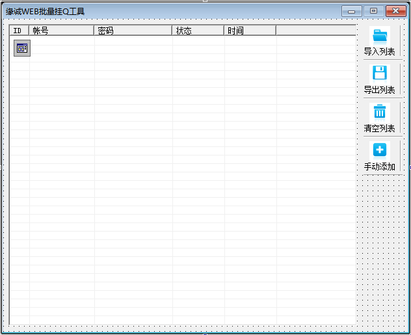Screen dimensions: 411x335
Task: Click the blank header area right of 时间
Action: pyautogui.click(x=315, y=31)
